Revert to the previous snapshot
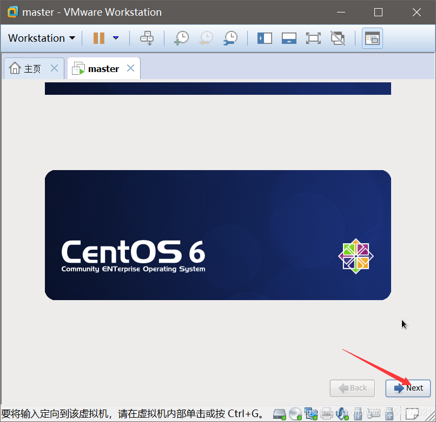436x422 pixels. click(x=206, y=38)
